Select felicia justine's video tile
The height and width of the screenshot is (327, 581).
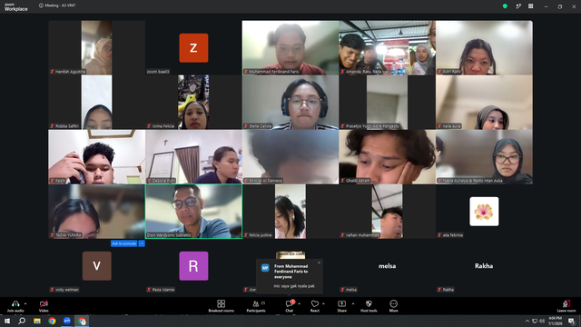tap(290, 212)
